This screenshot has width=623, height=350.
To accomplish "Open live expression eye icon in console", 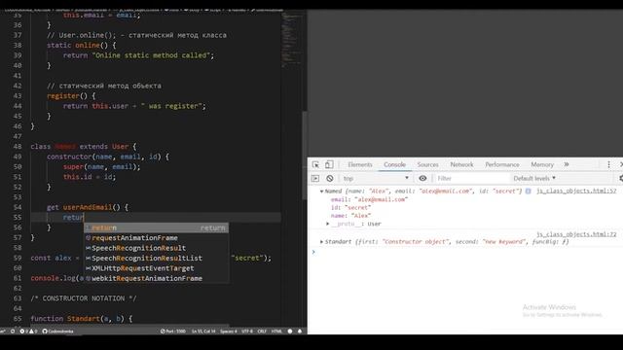I will [422, 179].
